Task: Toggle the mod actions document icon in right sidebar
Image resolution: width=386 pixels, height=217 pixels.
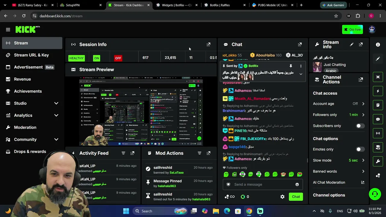Action: coord(378,105)
